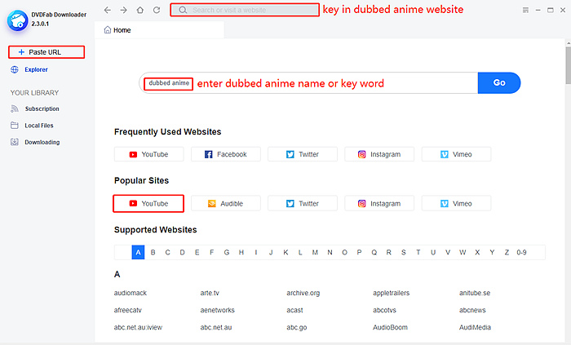Click the back navigation arrow
571x345 pixels.
coord(107,10)
